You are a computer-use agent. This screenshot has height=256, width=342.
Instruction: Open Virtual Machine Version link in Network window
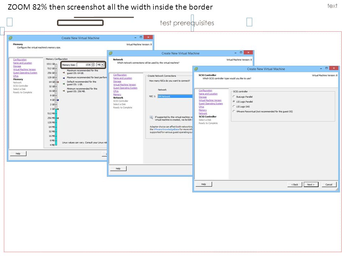tap(125, 85)
